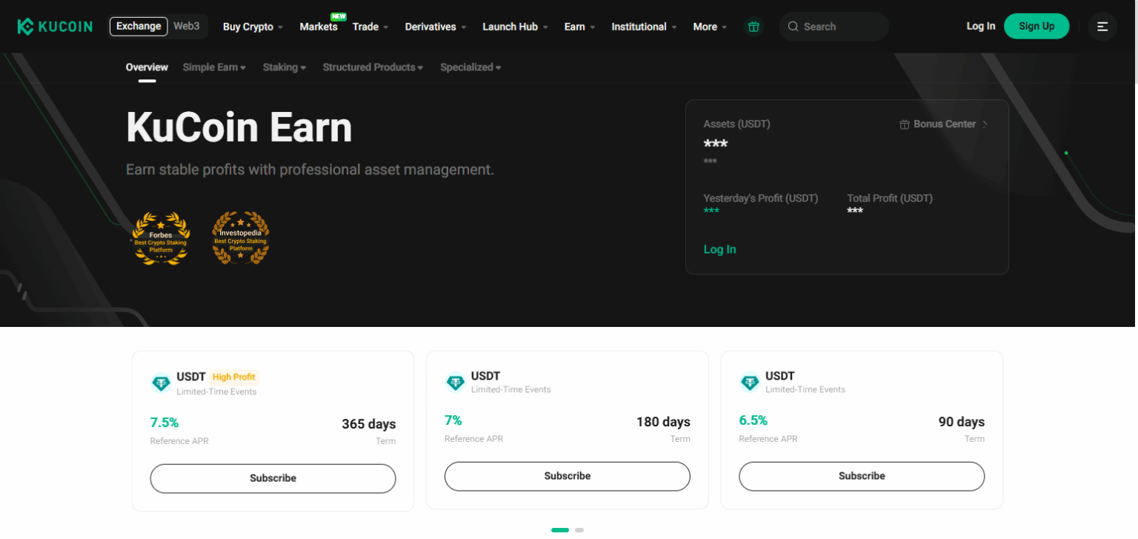Expand the Structured Products dropdown
This screenshot has height=539, width=1138.
tap(373, 67)
